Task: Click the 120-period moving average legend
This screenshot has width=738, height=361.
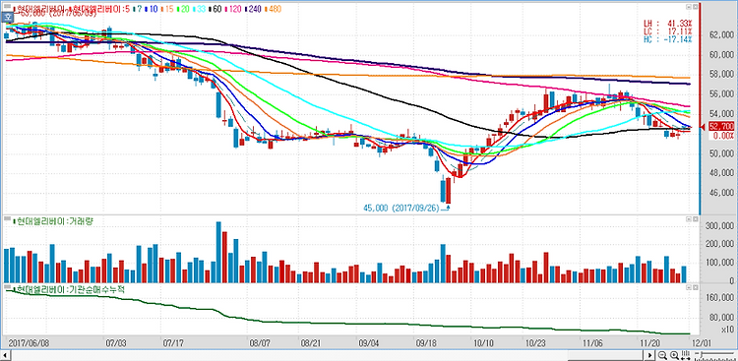Action: point(234,9)
